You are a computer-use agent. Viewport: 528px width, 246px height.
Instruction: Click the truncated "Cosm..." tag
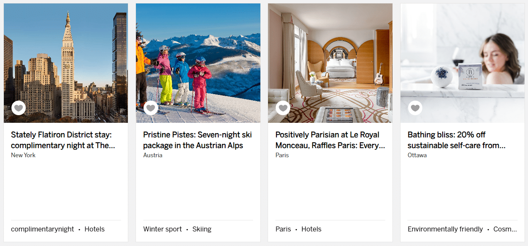[505, 229]
